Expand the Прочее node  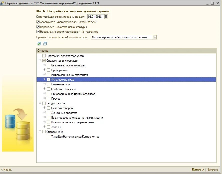pyautogui.click(x=45, y=98)
